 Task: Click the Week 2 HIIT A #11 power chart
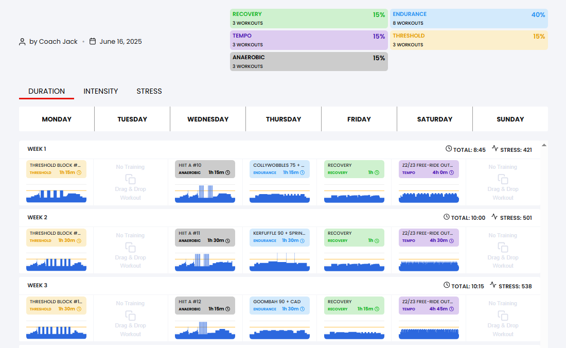205,262
